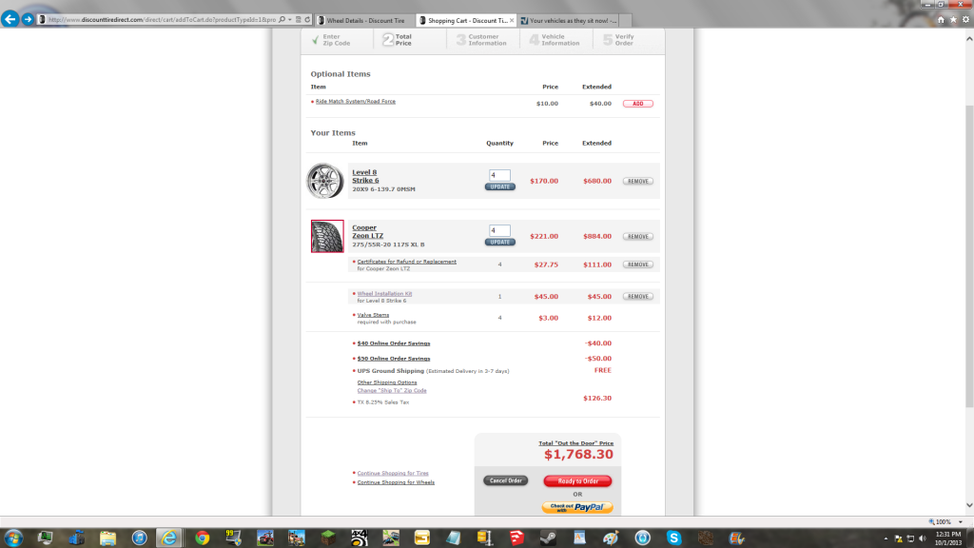Select step 5 Verify Order
Viewport: 974px width, 548px height.
pos(618,40)
